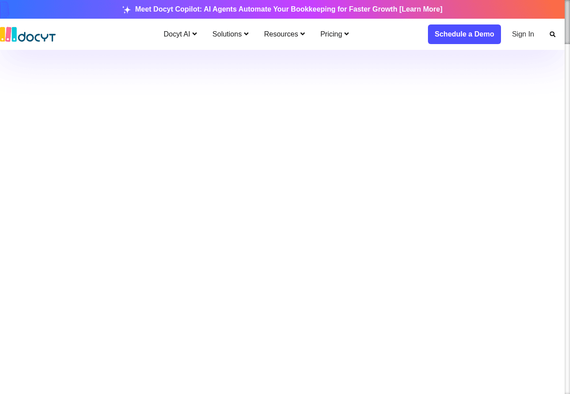The width and height of the screenshot is (570, 394).
Task: Click the empty scrollbar track below the thumb
Action: (x=567, y=223)
